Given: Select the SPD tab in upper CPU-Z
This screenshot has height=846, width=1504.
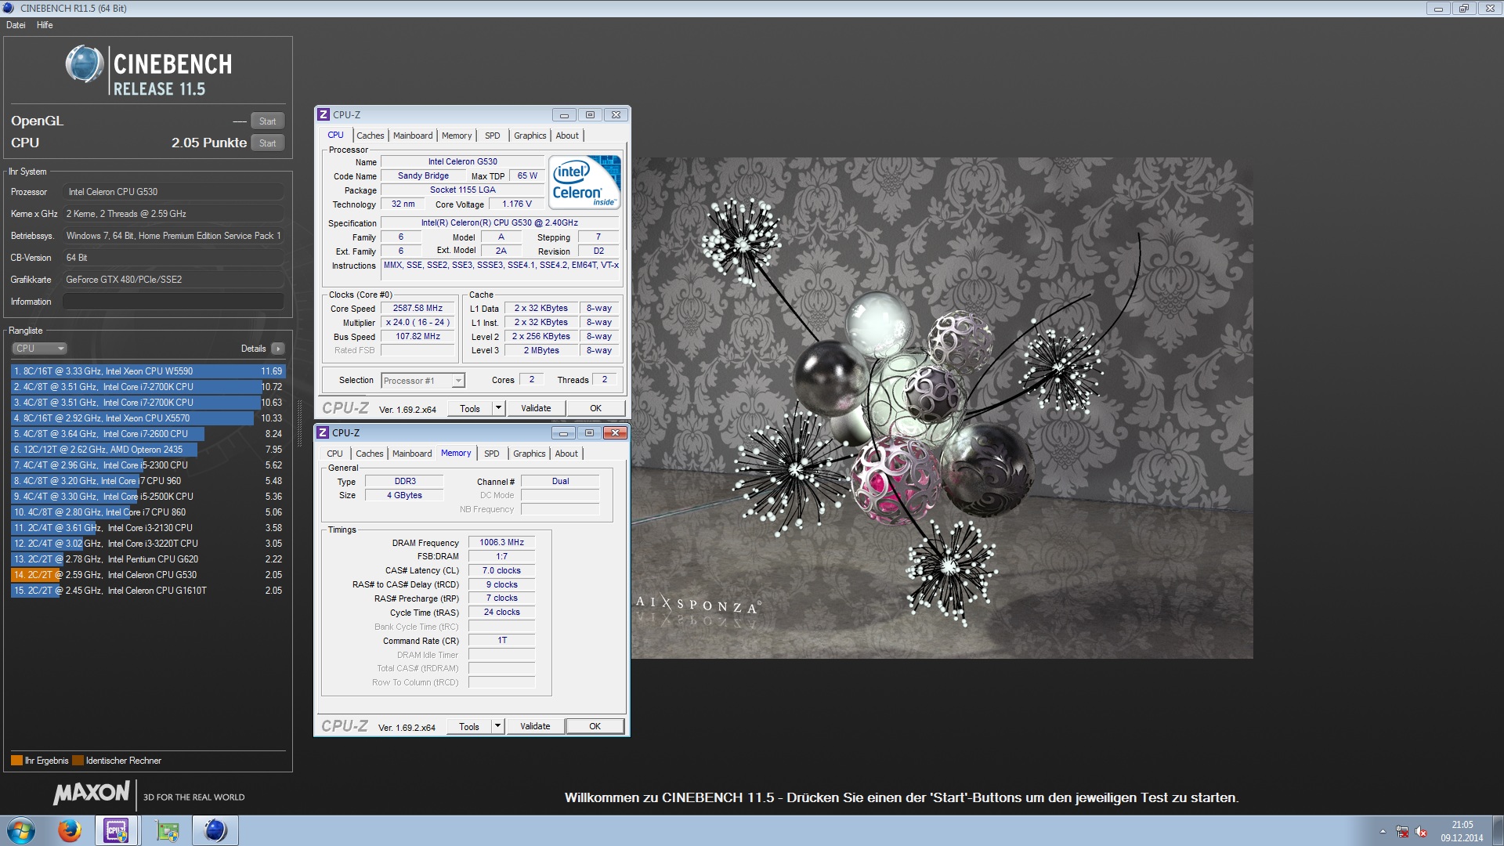Looking at the screenshot, I should tap(492, 136).
